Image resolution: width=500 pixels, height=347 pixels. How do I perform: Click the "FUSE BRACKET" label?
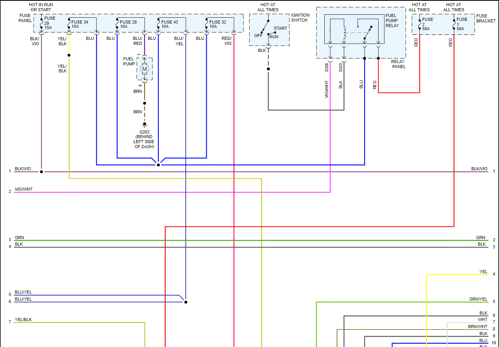[x=486, y=19]
